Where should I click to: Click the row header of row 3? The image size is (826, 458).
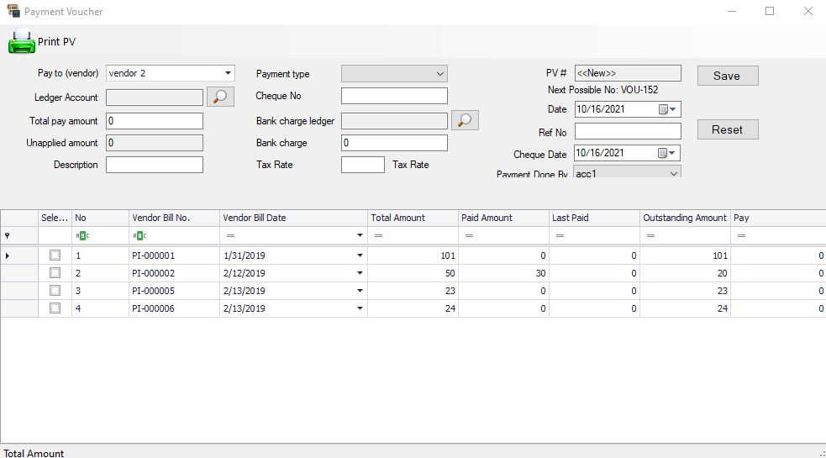coord(19,291)
